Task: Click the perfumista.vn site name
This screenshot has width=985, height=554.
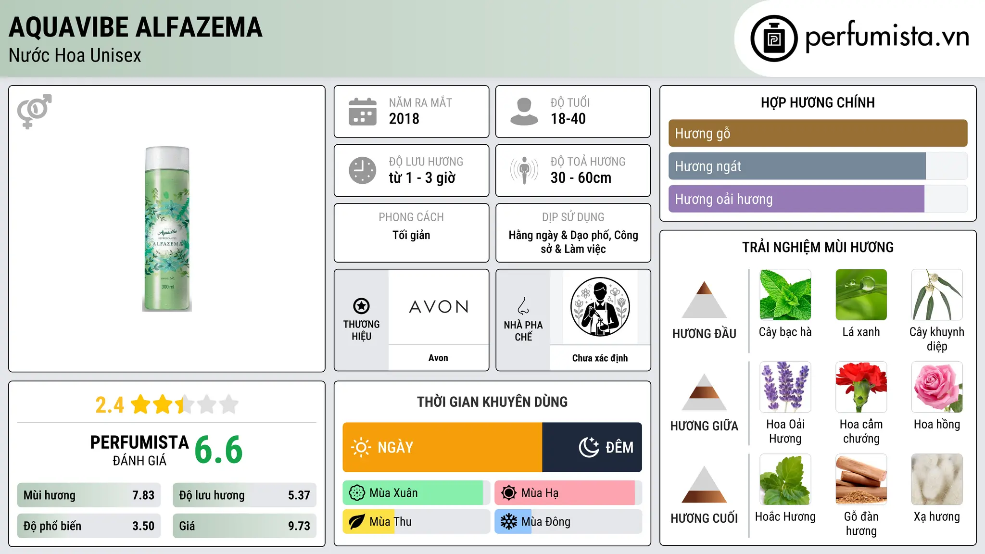Action: pos(887,37)
